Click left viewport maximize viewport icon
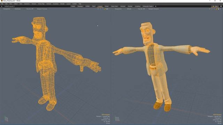223x125 pixels. (105, 9)
